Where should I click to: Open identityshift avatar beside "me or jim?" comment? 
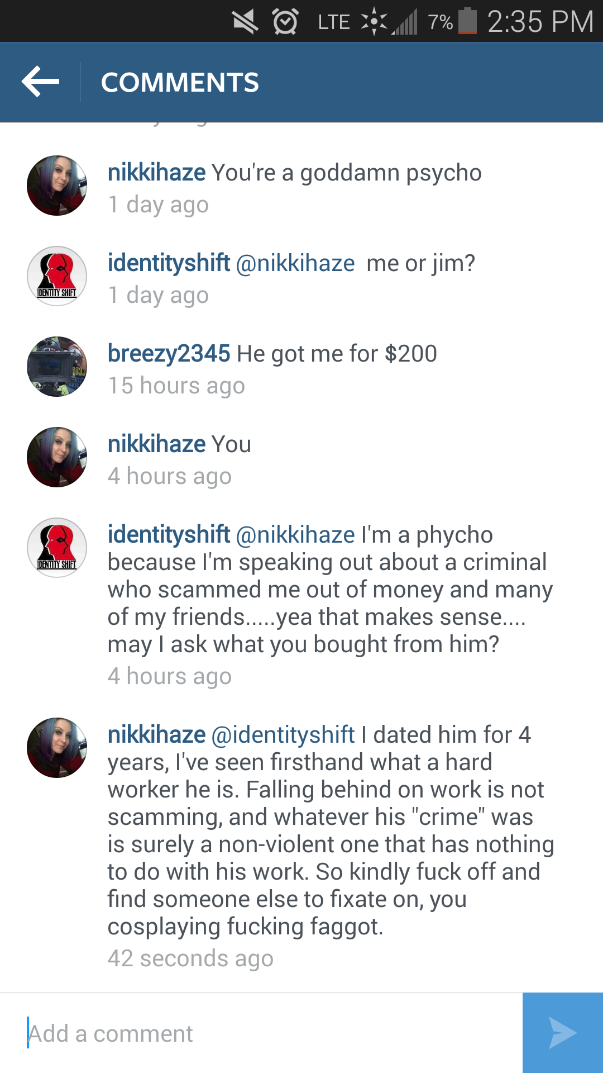pos(57,276)
